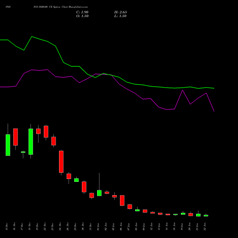Click the 31 Dec date label
The image size is (238, 238).
[90, 227]
